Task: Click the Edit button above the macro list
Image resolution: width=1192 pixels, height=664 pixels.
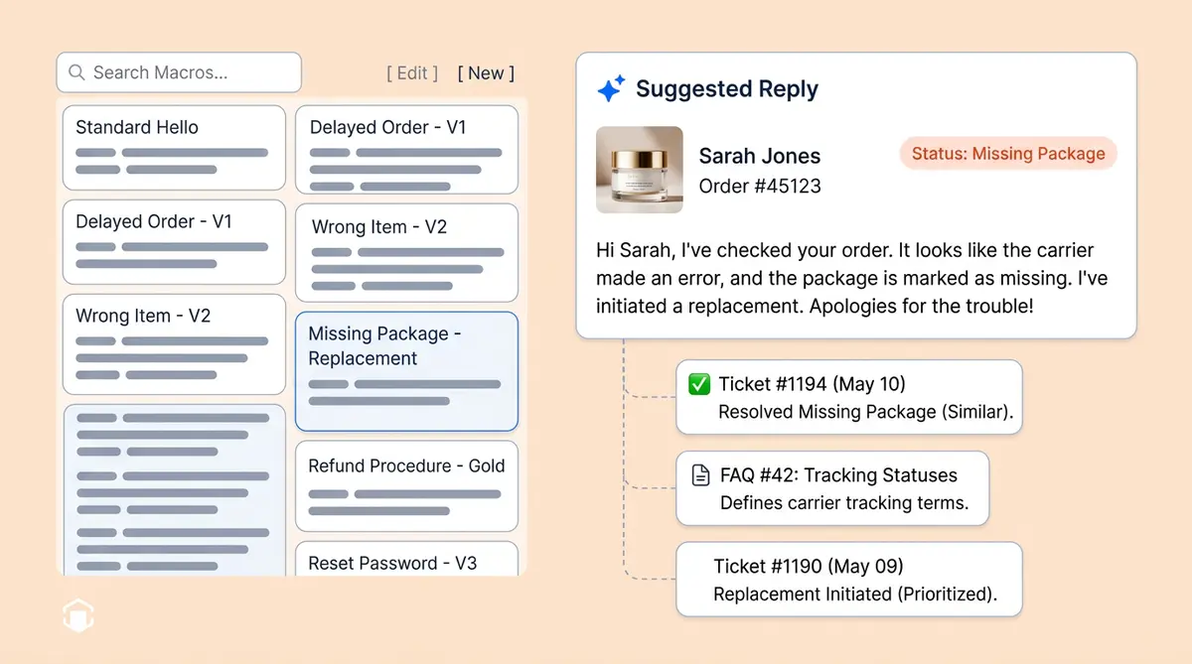Action: tap(411, 72)
